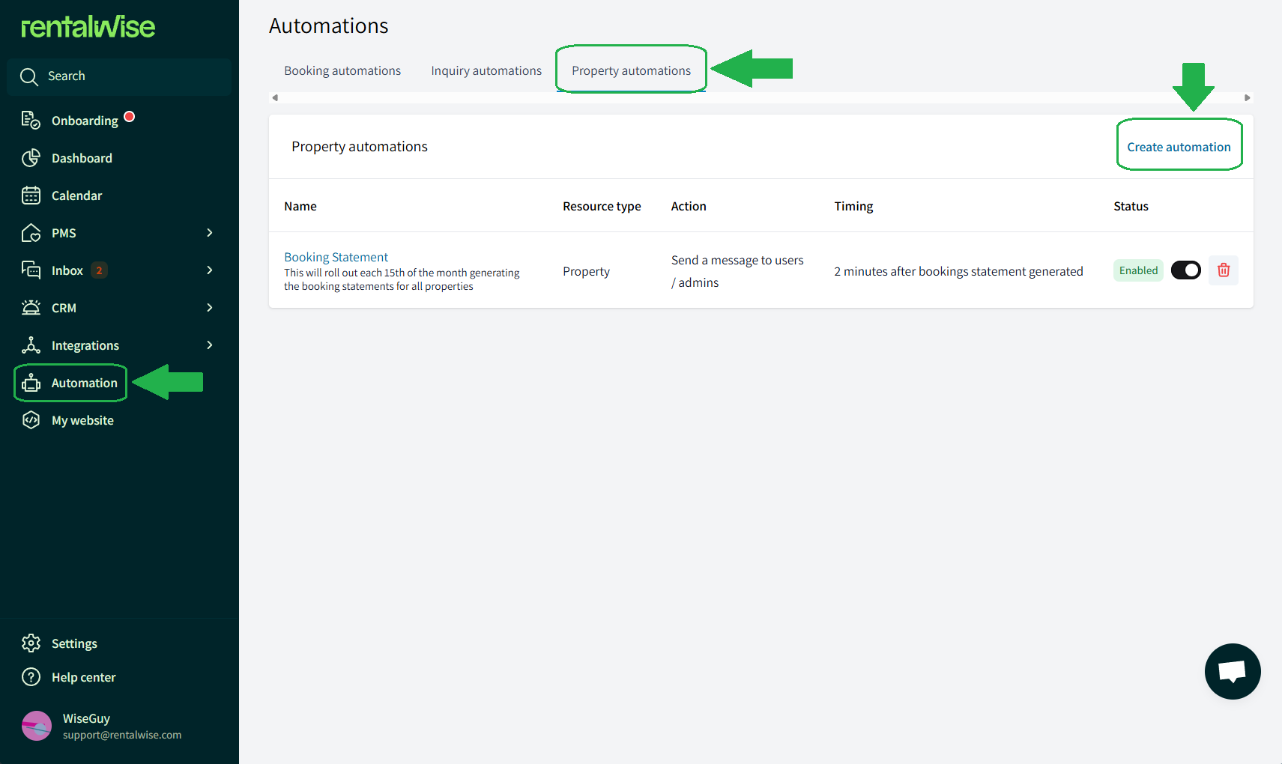Toggle off the Booking Statement automation
This screenshot has width=1282, height=764.
[x=1186, y=270]
